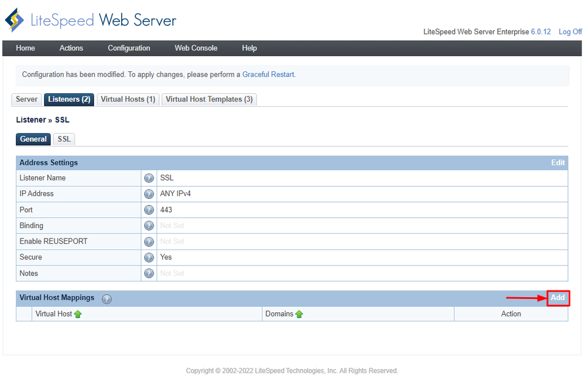Open help tooltip for Listener Name
Image resolution: width=587 pixels, height=377 pixels.
[149, 178]
